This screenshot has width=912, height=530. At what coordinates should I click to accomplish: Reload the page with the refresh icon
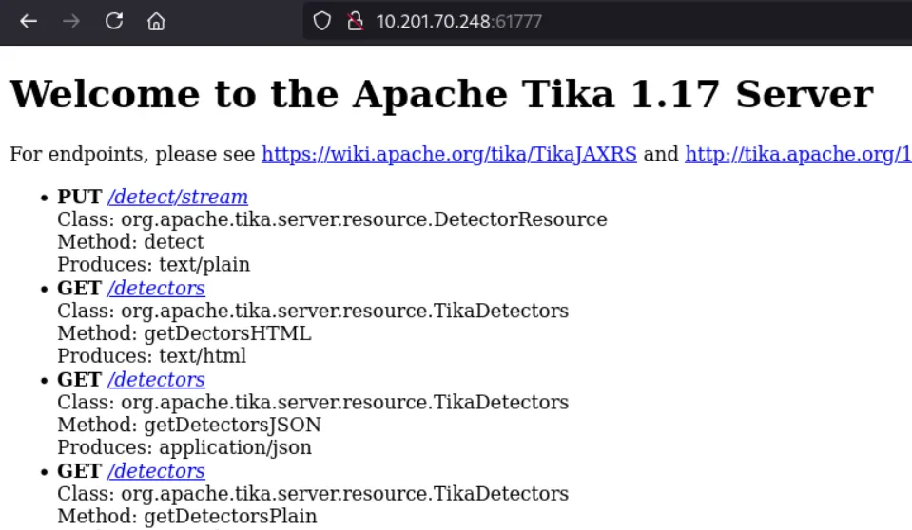tap(114, 21)
